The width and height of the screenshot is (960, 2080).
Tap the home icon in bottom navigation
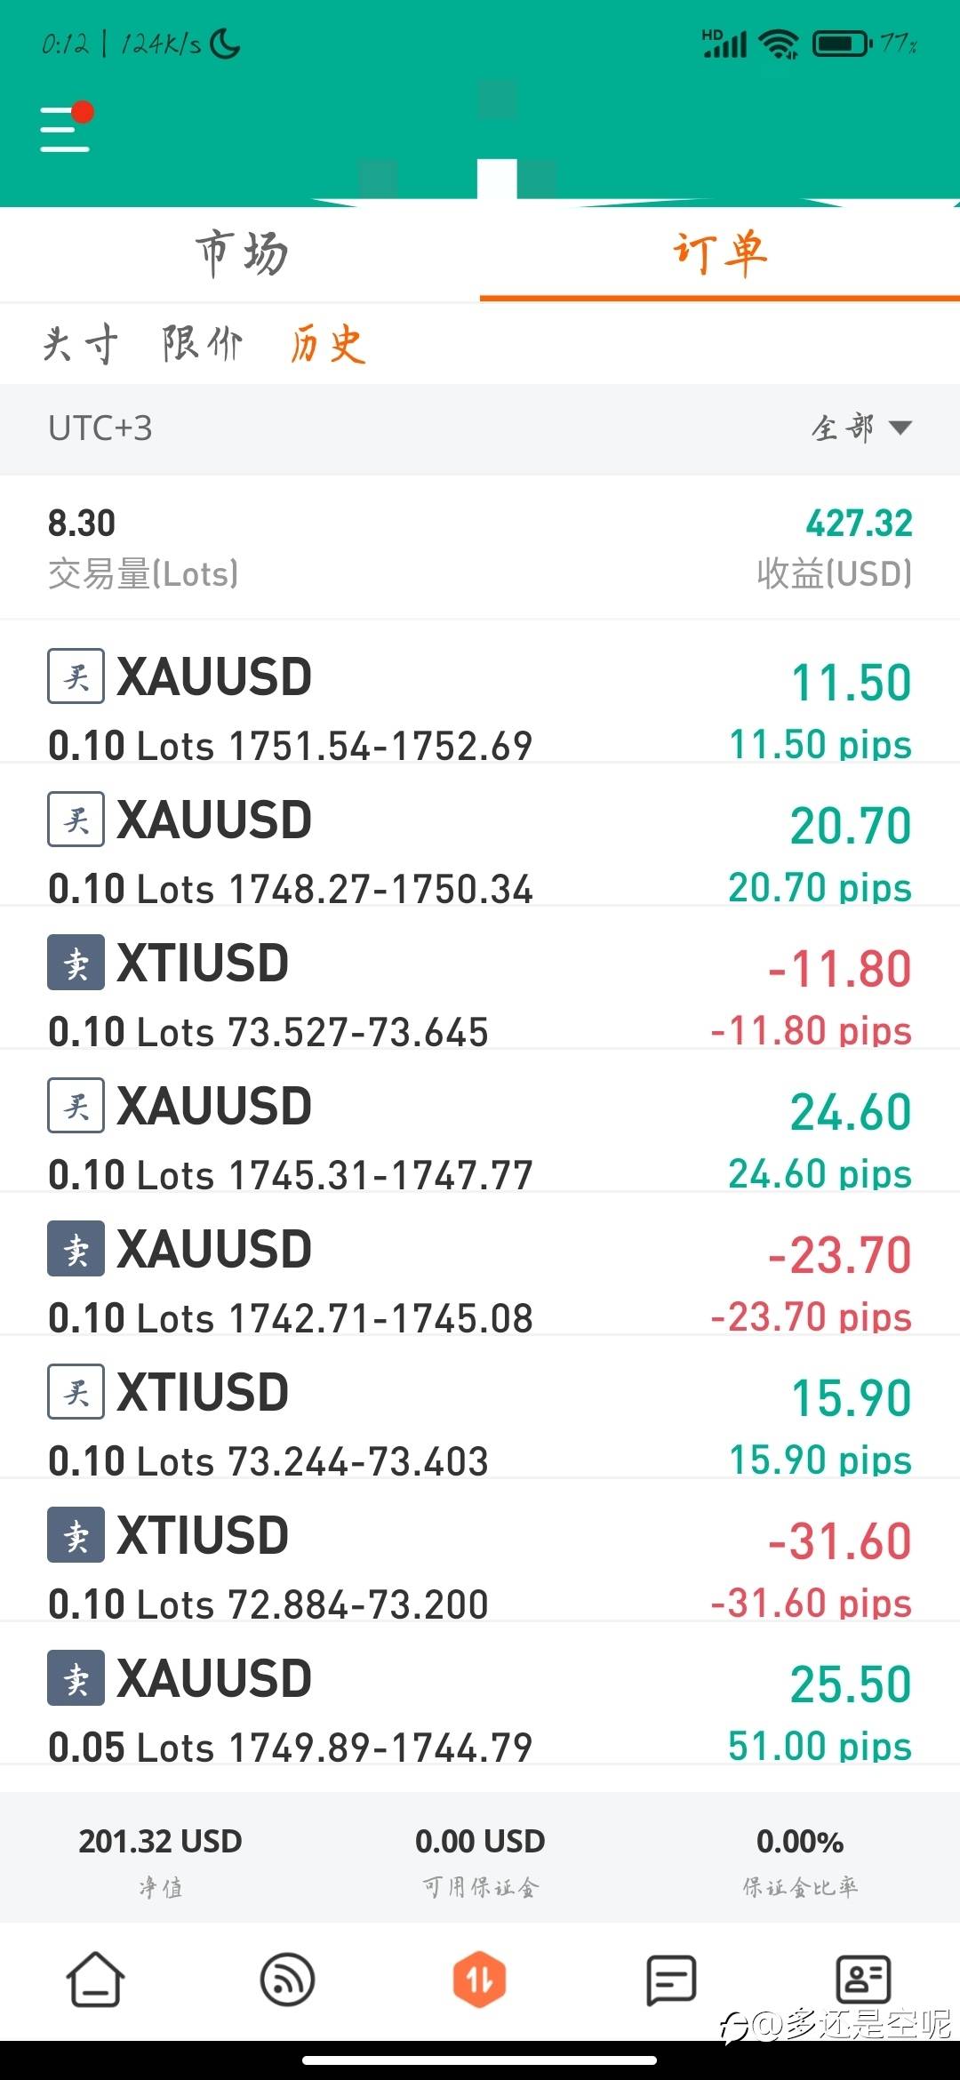(95, 1980)
